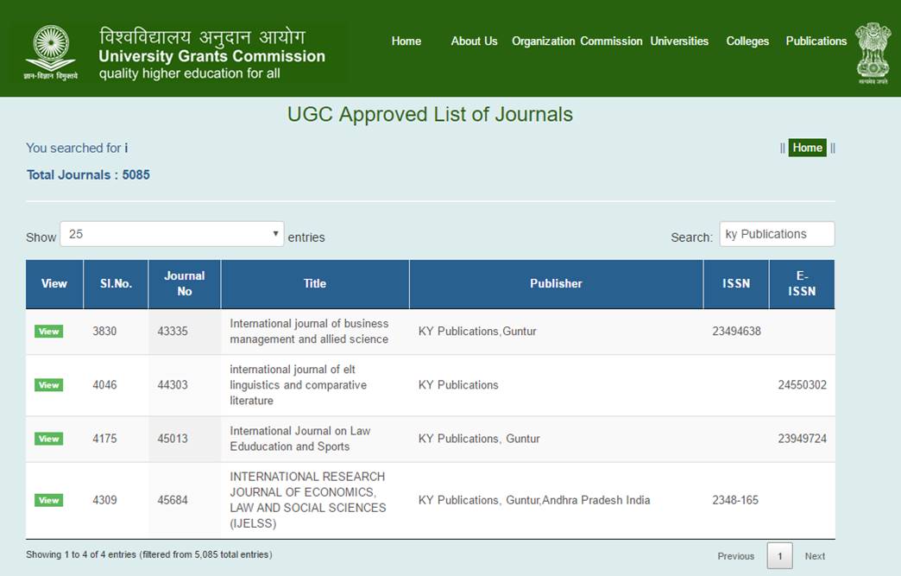Select page 1 in pagination

[x=779, y=556]
